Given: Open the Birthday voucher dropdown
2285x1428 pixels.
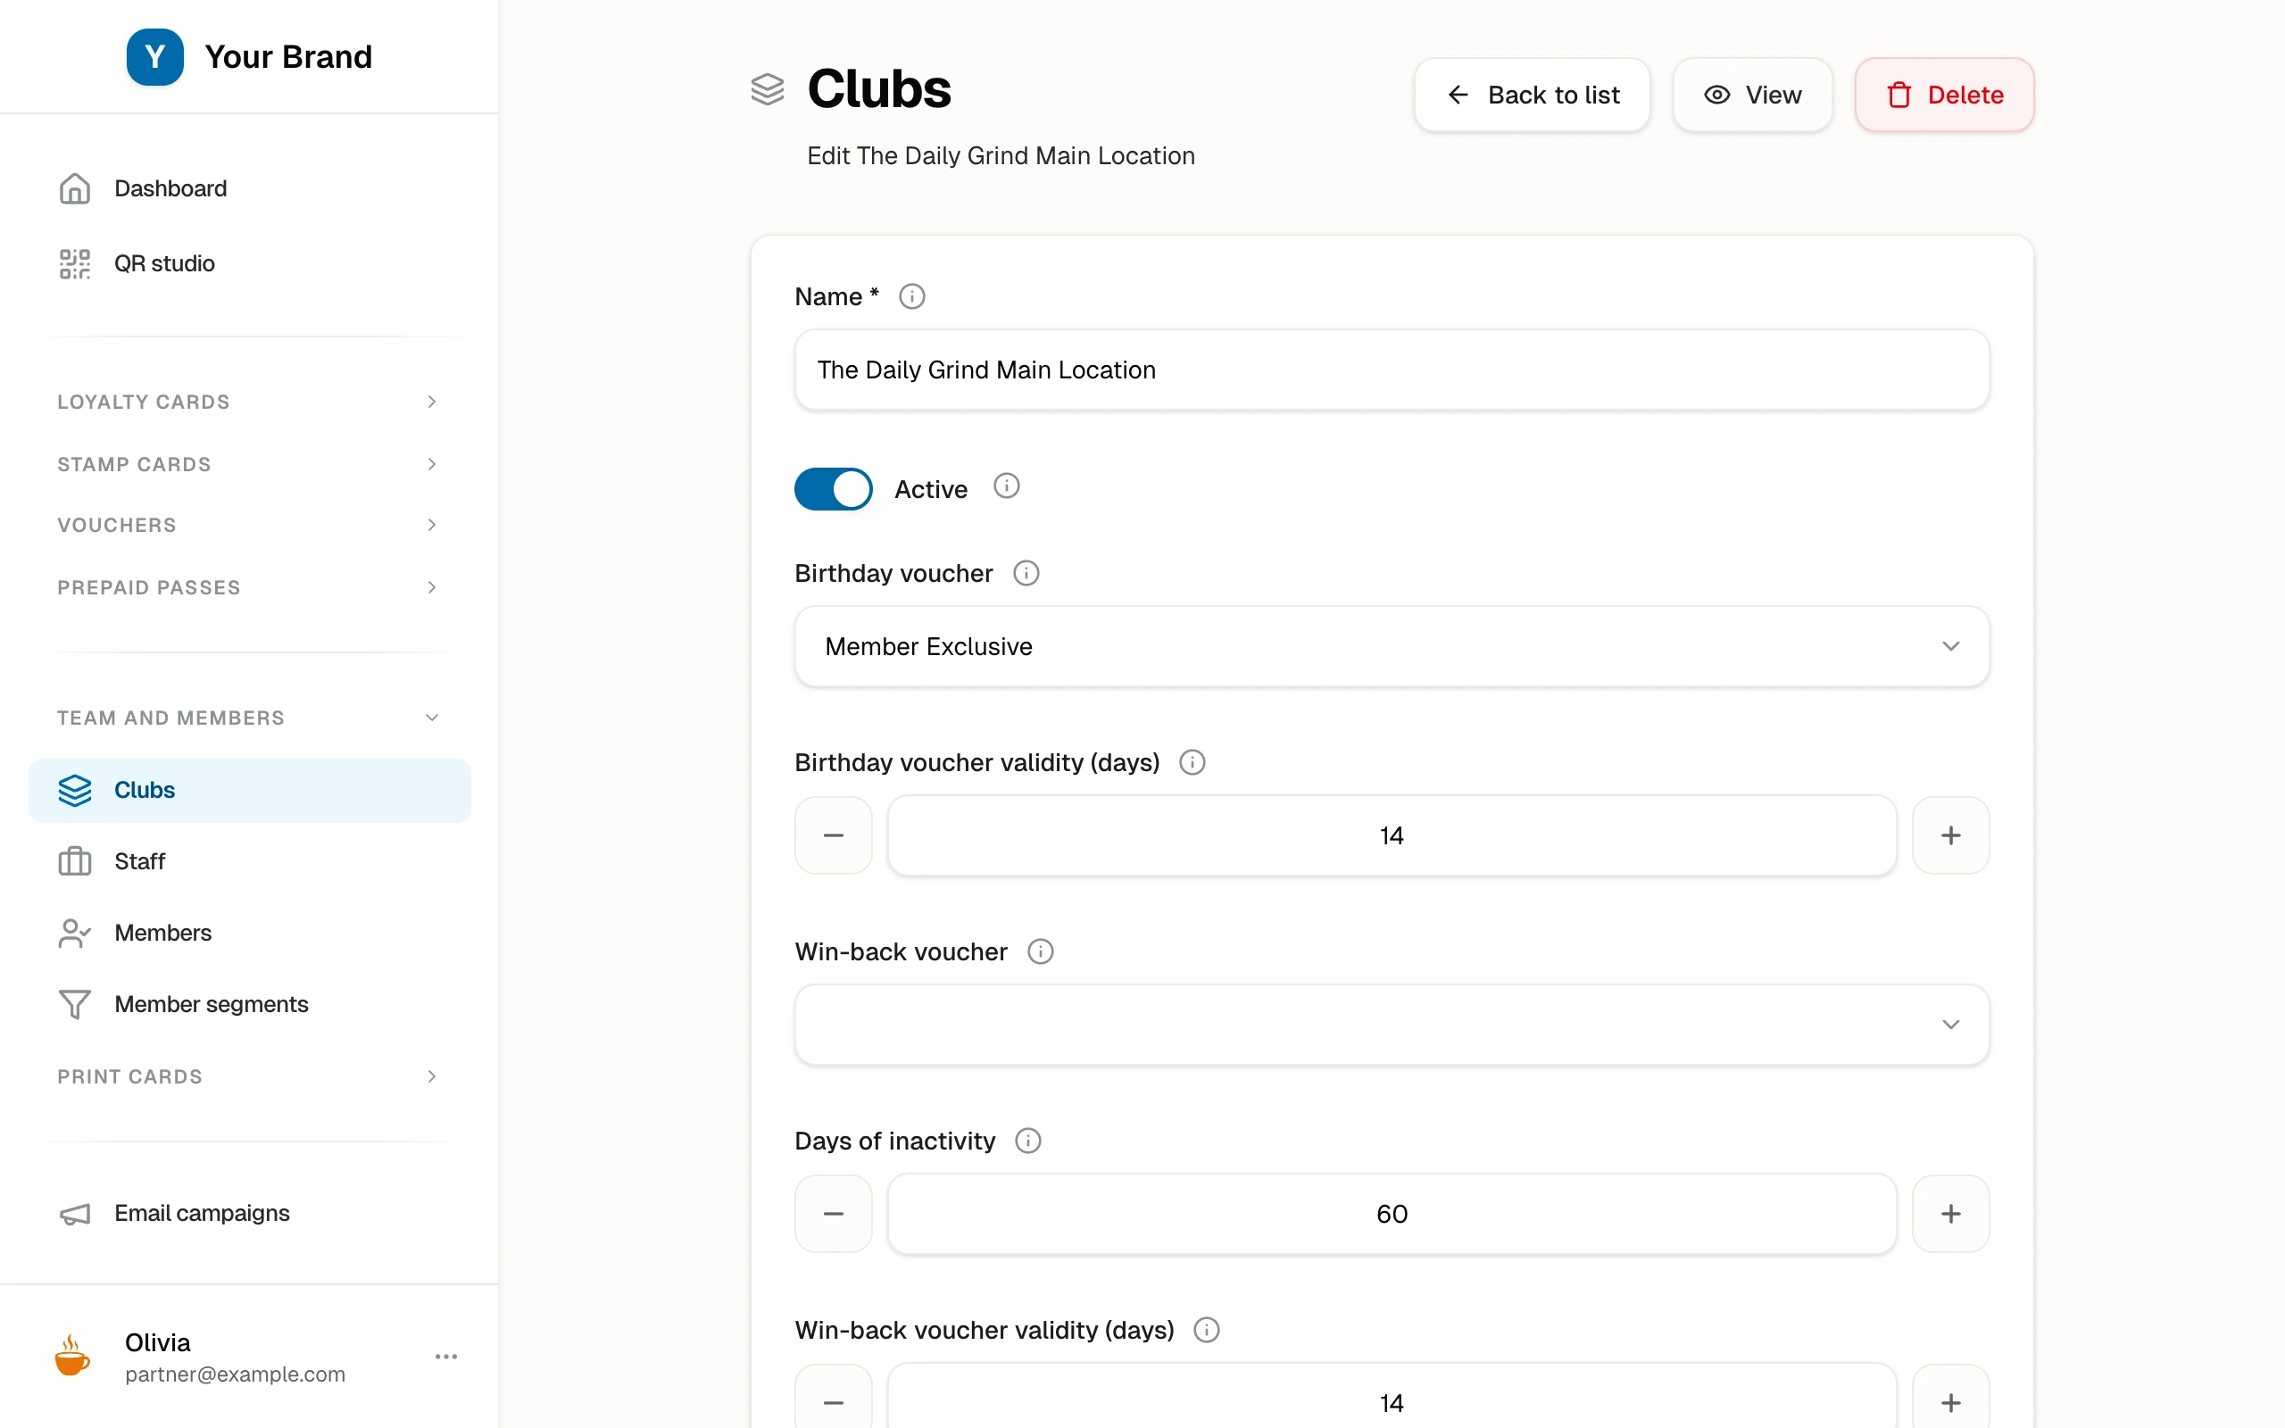Looking at the screenshot, I should 1392,646.
